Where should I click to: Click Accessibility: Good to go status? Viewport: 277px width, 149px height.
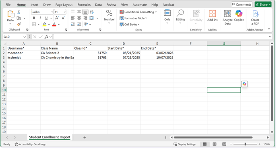tap(31, 144)
